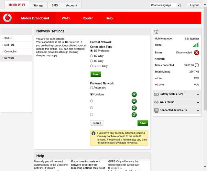Open the Help menu in red bar
207x171 pixels.
click(x=109, y=18)
